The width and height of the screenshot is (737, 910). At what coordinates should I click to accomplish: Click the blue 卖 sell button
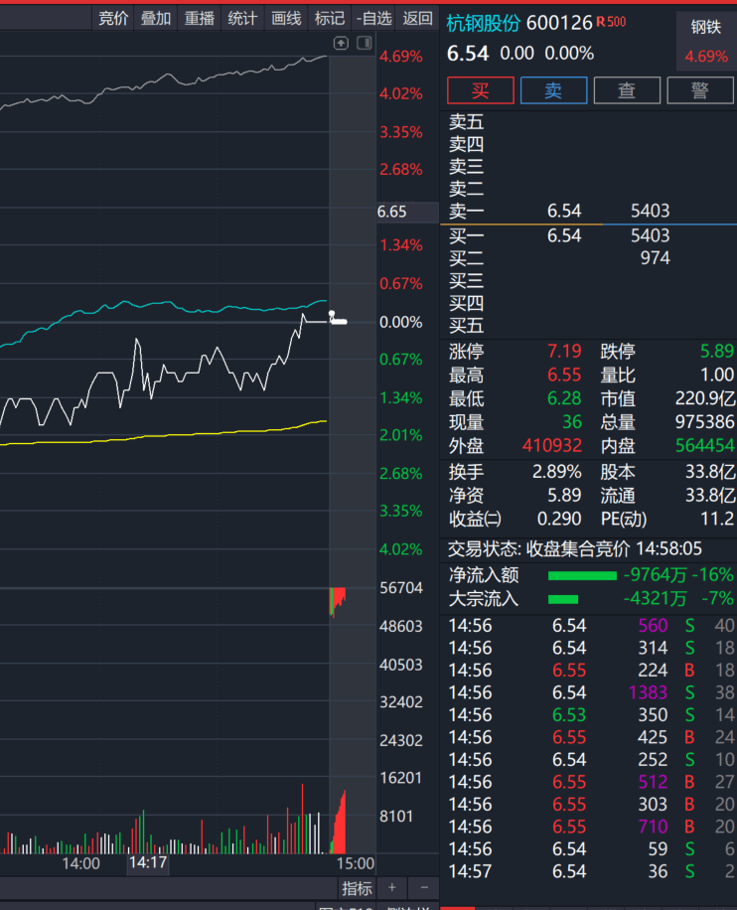553,90
